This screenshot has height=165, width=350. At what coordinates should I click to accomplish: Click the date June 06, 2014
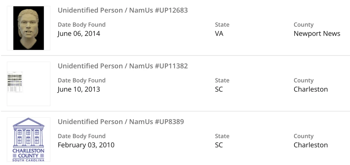(x=79, y=33)
